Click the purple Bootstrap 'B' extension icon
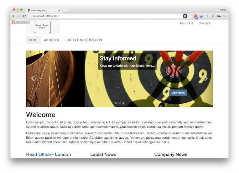This screenshot has width=239, height=173. [185, 16]
